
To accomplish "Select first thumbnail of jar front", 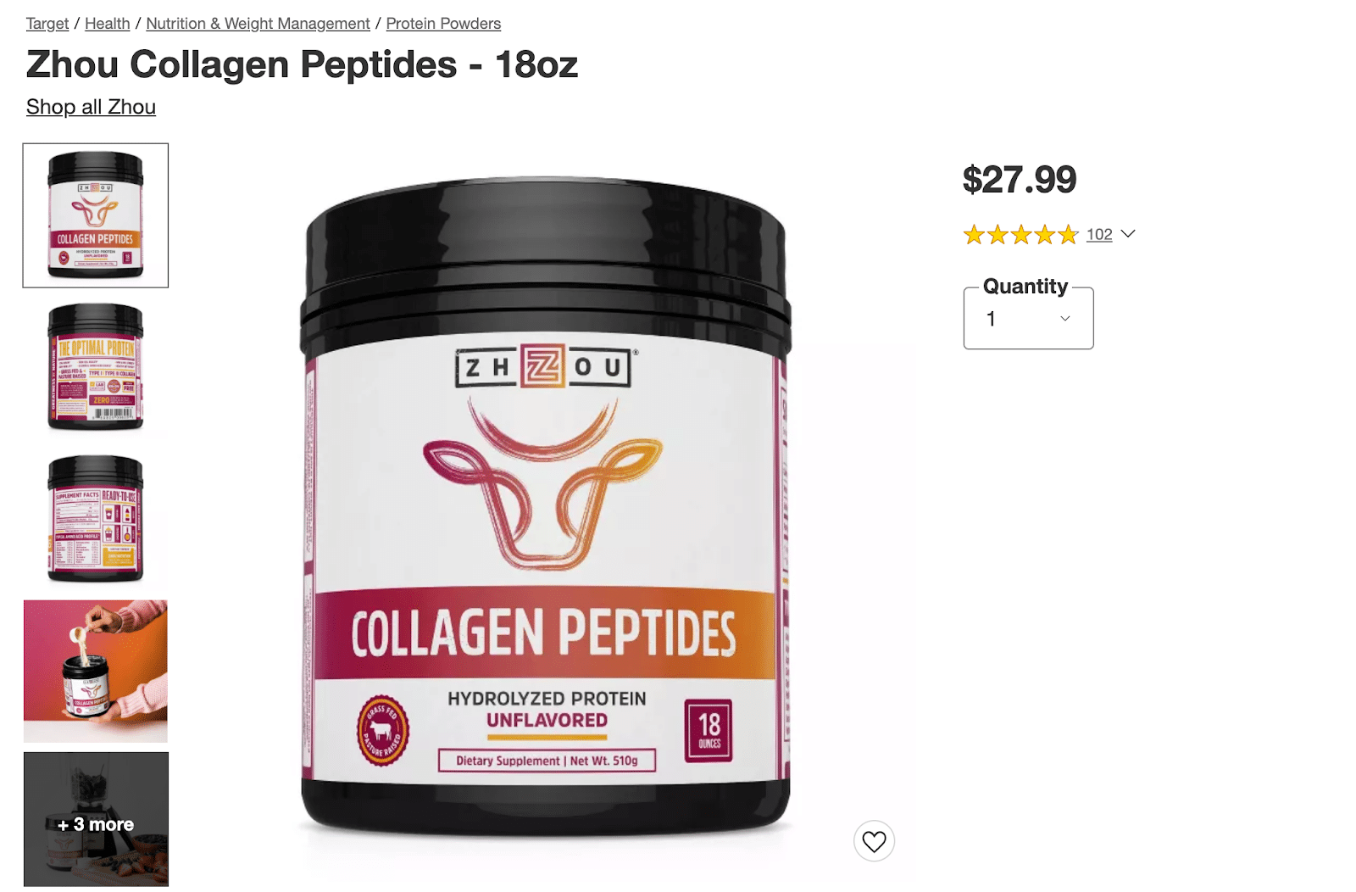I will coord(96,215).
